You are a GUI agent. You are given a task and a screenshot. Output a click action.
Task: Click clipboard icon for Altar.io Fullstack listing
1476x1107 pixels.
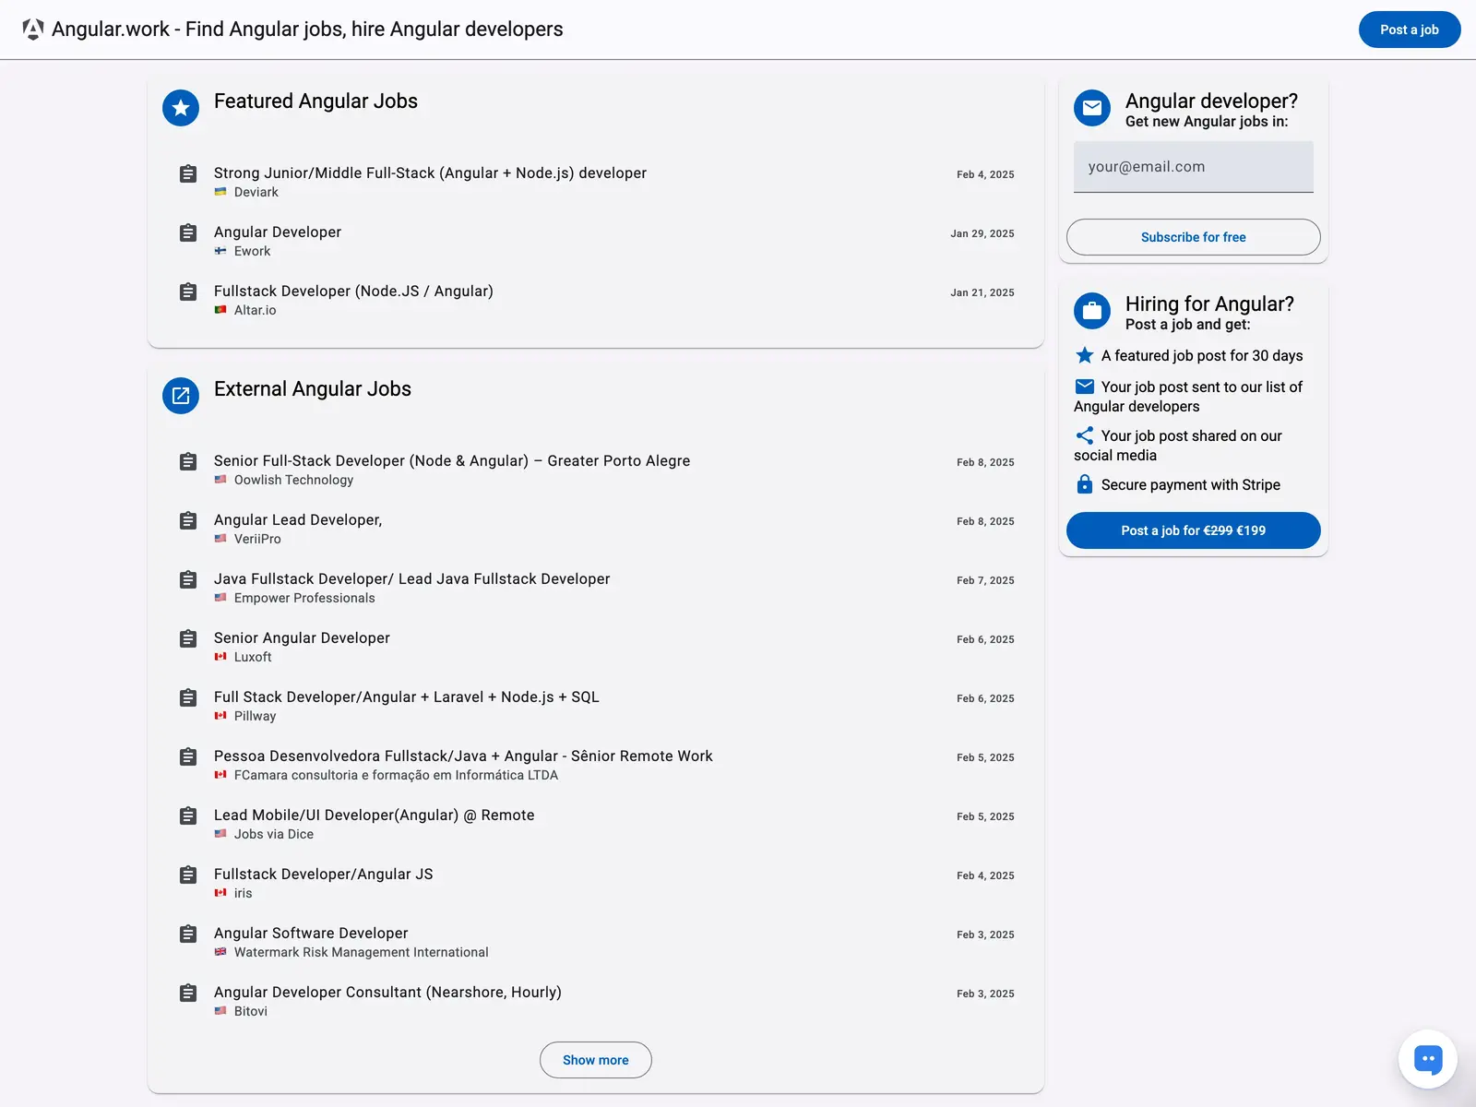pyautogui.click(x=188, y=292)
